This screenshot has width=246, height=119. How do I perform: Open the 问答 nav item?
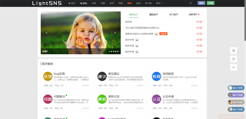pos(94,3)
